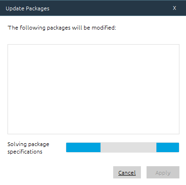The image size is (186, 185).
Task: Confirm package changes with Apply
Action: tap(163, 172)
